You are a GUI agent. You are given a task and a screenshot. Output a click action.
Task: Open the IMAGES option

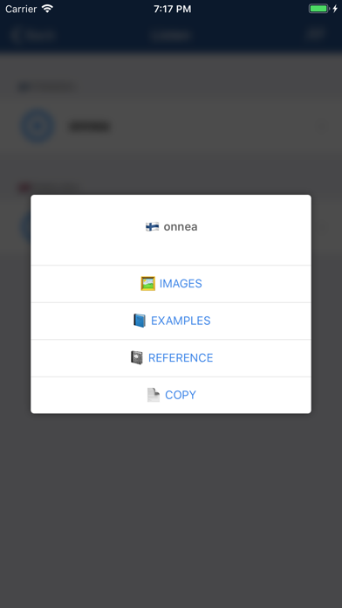(x=171, y=284)
